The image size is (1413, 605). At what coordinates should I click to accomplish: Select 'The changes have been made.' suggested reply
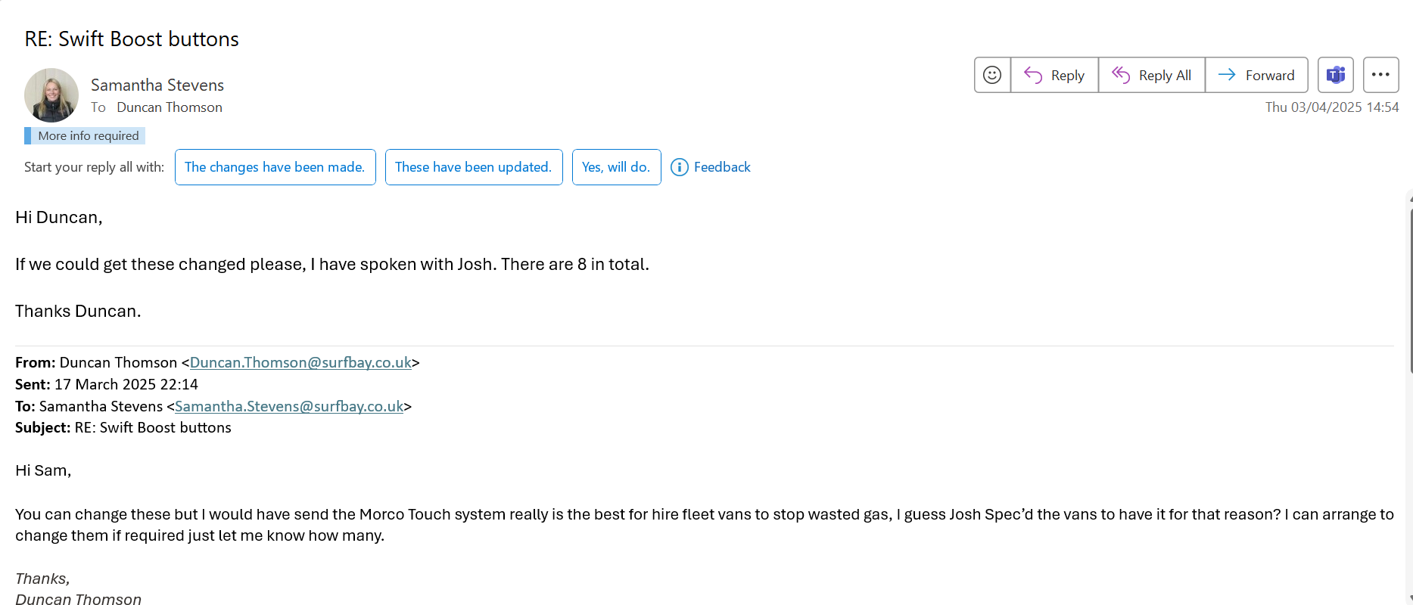tap(275, 167)
